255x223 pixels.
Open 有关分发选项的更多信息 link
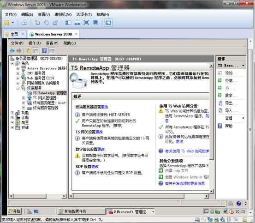click(185, 184)
